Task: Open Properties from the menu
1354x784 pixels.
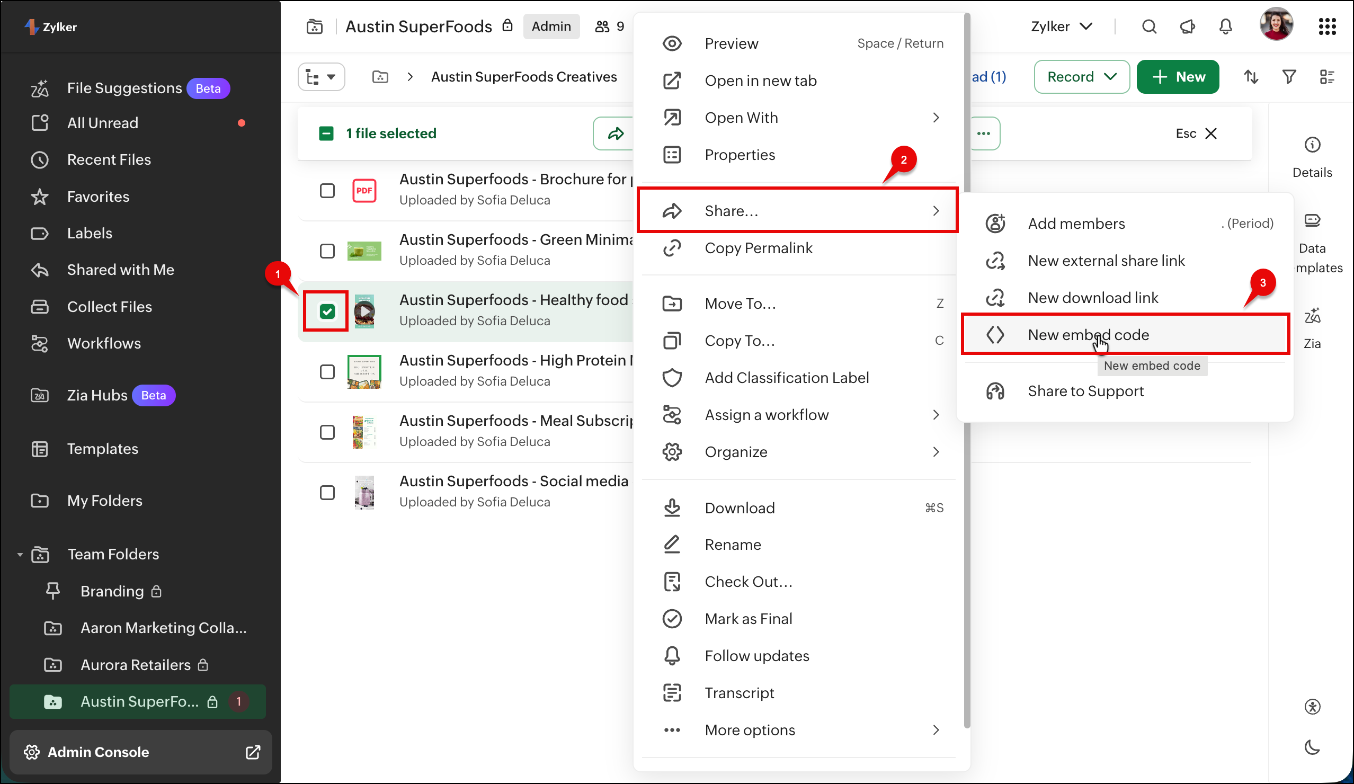Action: 801,155
